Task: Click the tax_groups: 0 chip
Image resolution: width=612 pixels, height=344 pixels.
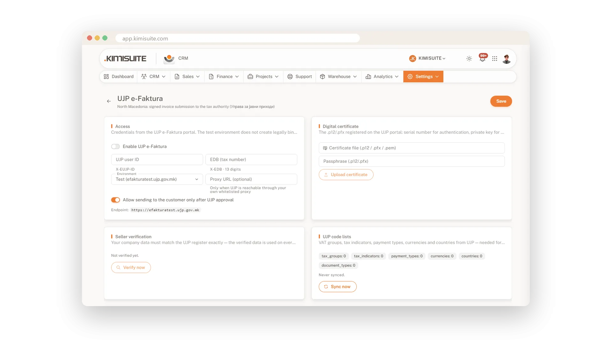Action: [x=334, y=256]
